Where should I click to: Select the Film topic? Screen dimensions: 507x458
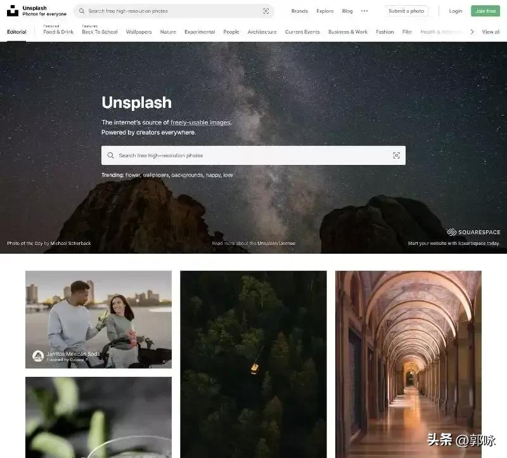point(407,32)
